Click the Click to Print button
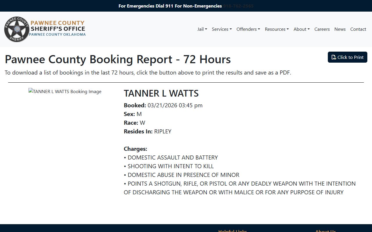The width and height of the screenshot is (372, 232). [x=348, y=57]
